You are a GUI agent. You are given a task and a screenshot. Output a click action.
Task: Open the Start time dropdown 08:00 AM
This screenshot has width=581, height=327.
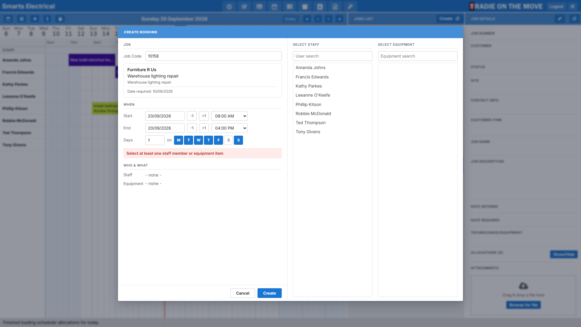(x=229, y=116)
